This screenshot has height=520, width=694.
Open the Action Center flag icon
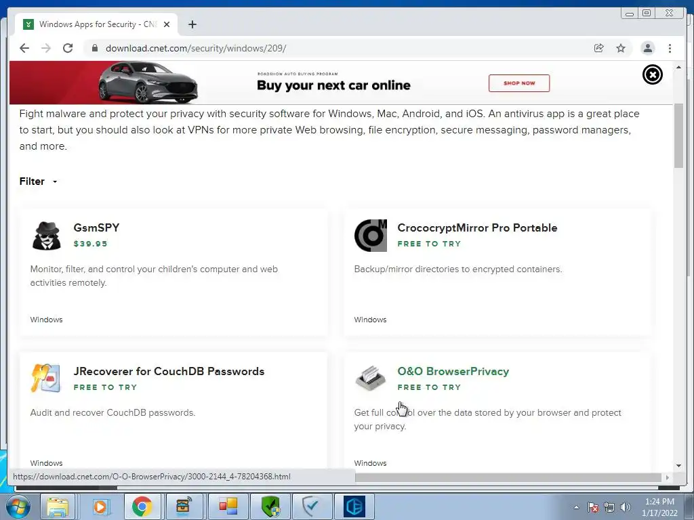pos(593,507)
